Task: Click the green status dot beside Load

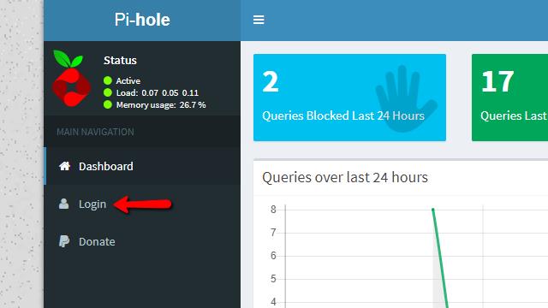Action: (x=108, y=92)
